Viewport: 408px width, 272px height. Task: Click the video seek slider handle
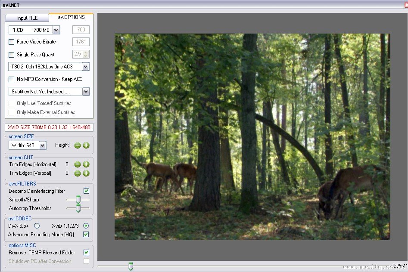tap(131, 266)
